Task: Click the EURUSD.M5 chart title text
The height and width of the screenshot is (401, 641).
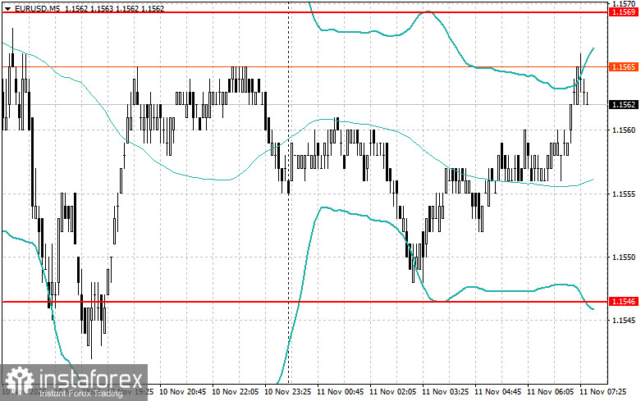Action: click(37, 8)
